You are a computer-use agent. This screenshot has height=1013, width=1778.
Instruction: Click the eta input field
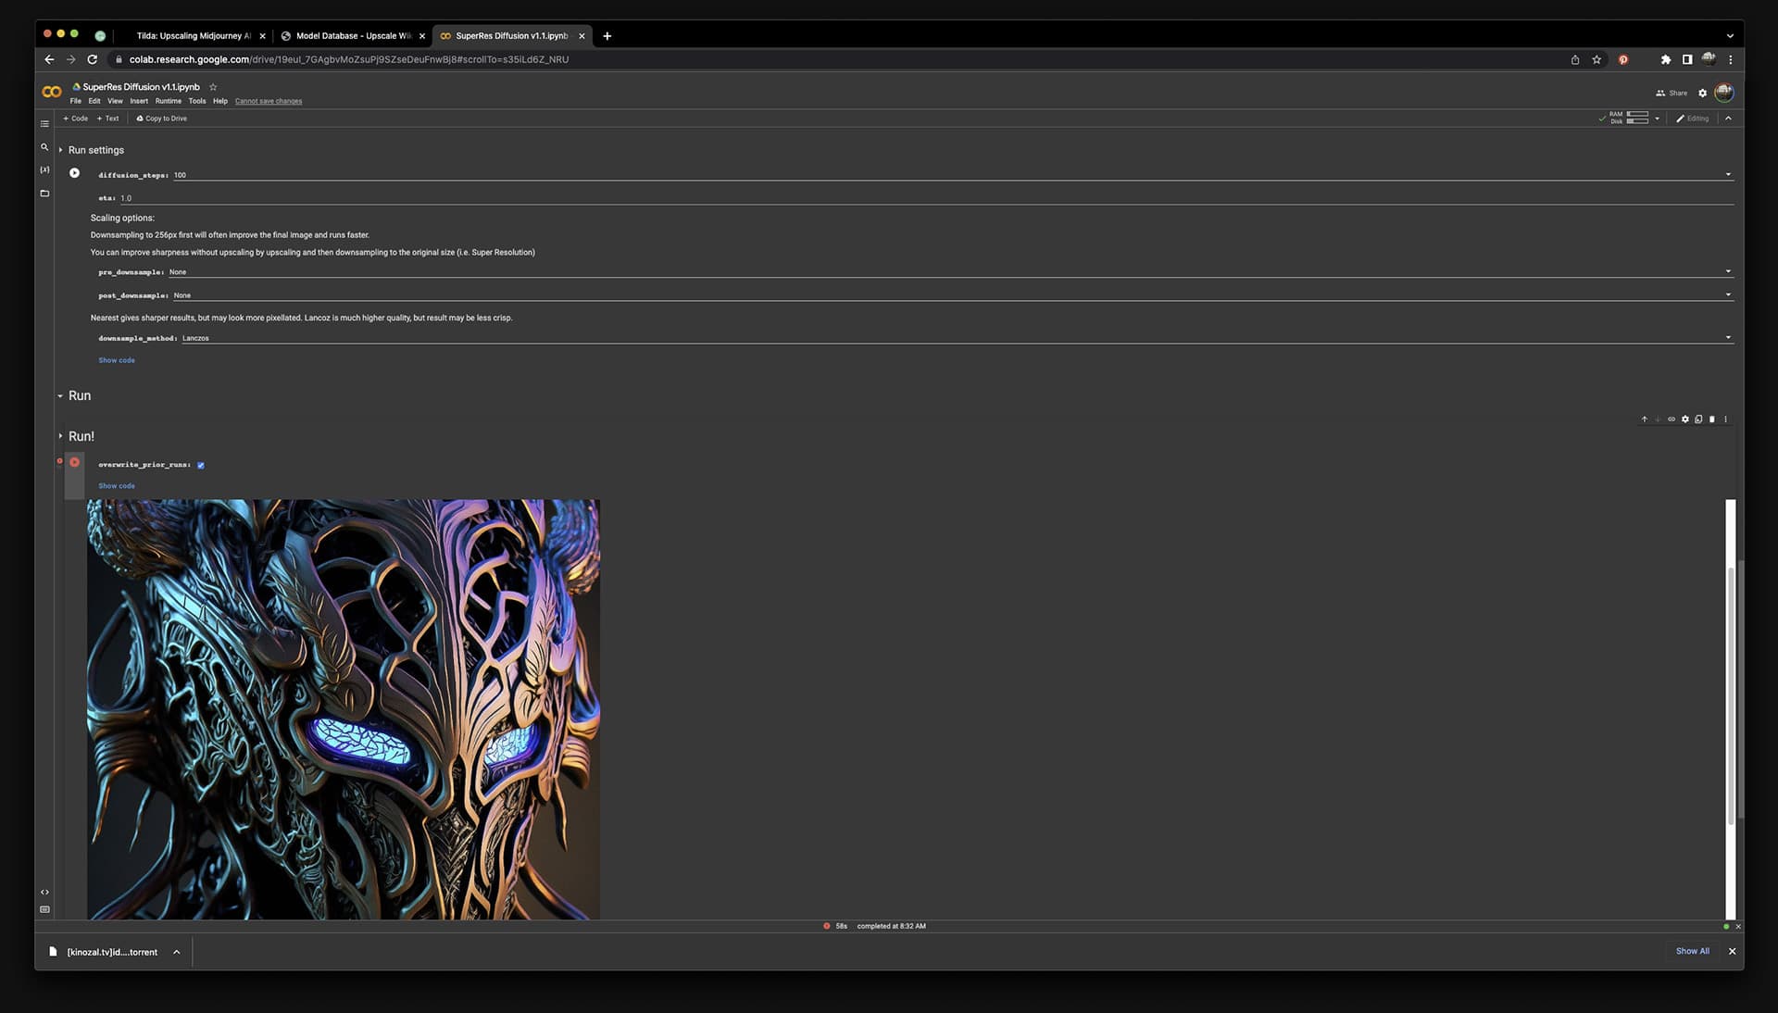click(x=926, y=198)
